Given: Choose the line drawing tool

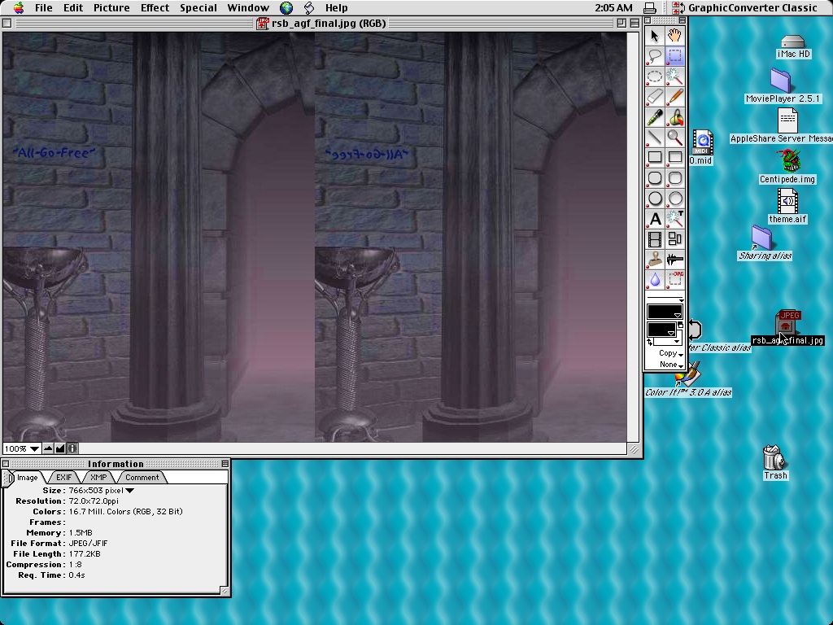Looking at the screenshot, I should (655, 137).
